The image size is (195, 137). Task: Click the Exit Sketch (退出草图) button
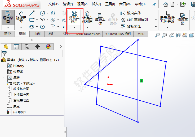tap(8, 17)
